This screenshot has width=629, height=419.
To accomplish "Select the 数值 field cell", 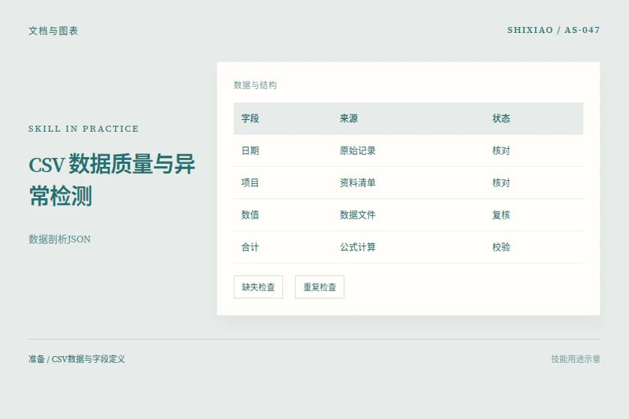I will coord(250,215).
